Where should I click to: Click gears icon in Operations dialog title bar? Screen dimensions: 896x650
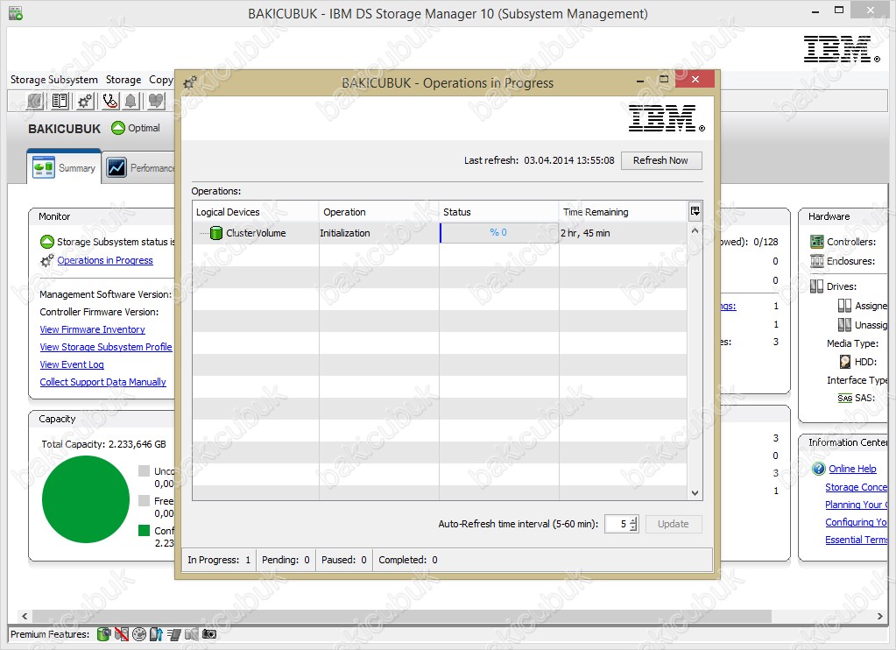(190, 83)
